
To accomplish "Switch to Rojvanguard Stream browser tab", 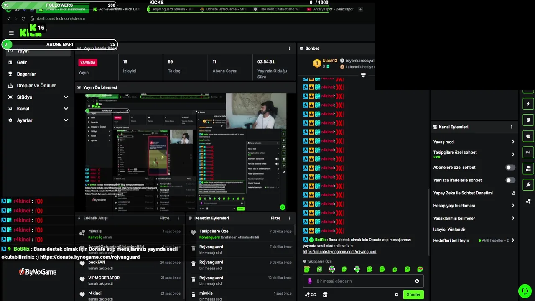I will point(170,9).
